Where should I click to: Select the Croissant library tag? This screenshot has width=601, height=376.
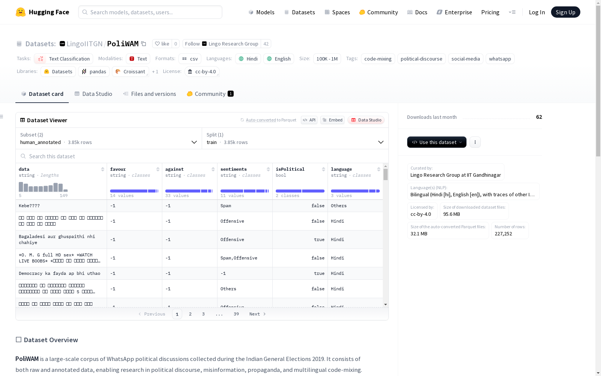pos(130,71)
